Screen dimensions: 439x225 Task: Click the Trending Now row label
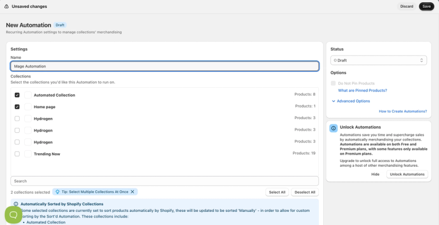pyautogui.click(x=47, y=154)
